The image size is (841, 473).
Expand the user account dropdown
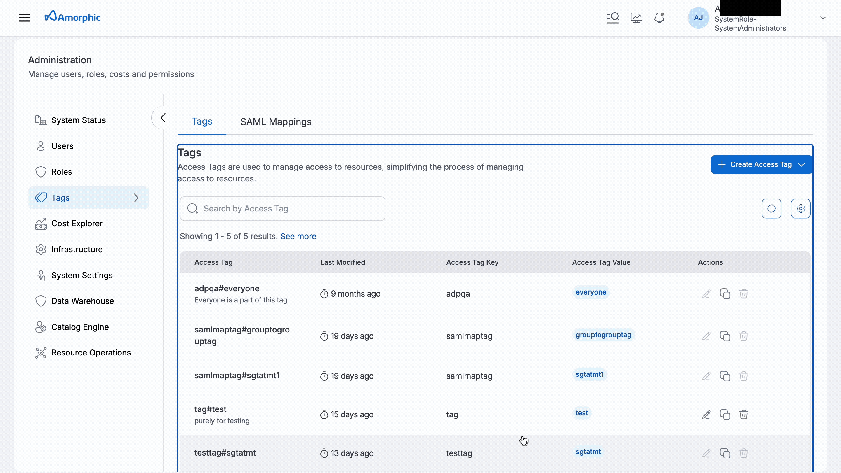[x=823, y=17]
